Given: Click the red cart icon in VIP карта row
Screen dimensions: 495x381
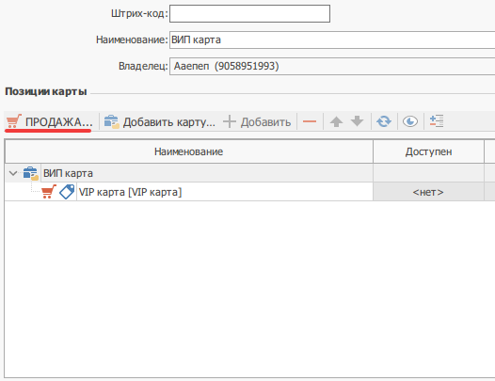Looking at the screenshot, I should coord(49,192).
